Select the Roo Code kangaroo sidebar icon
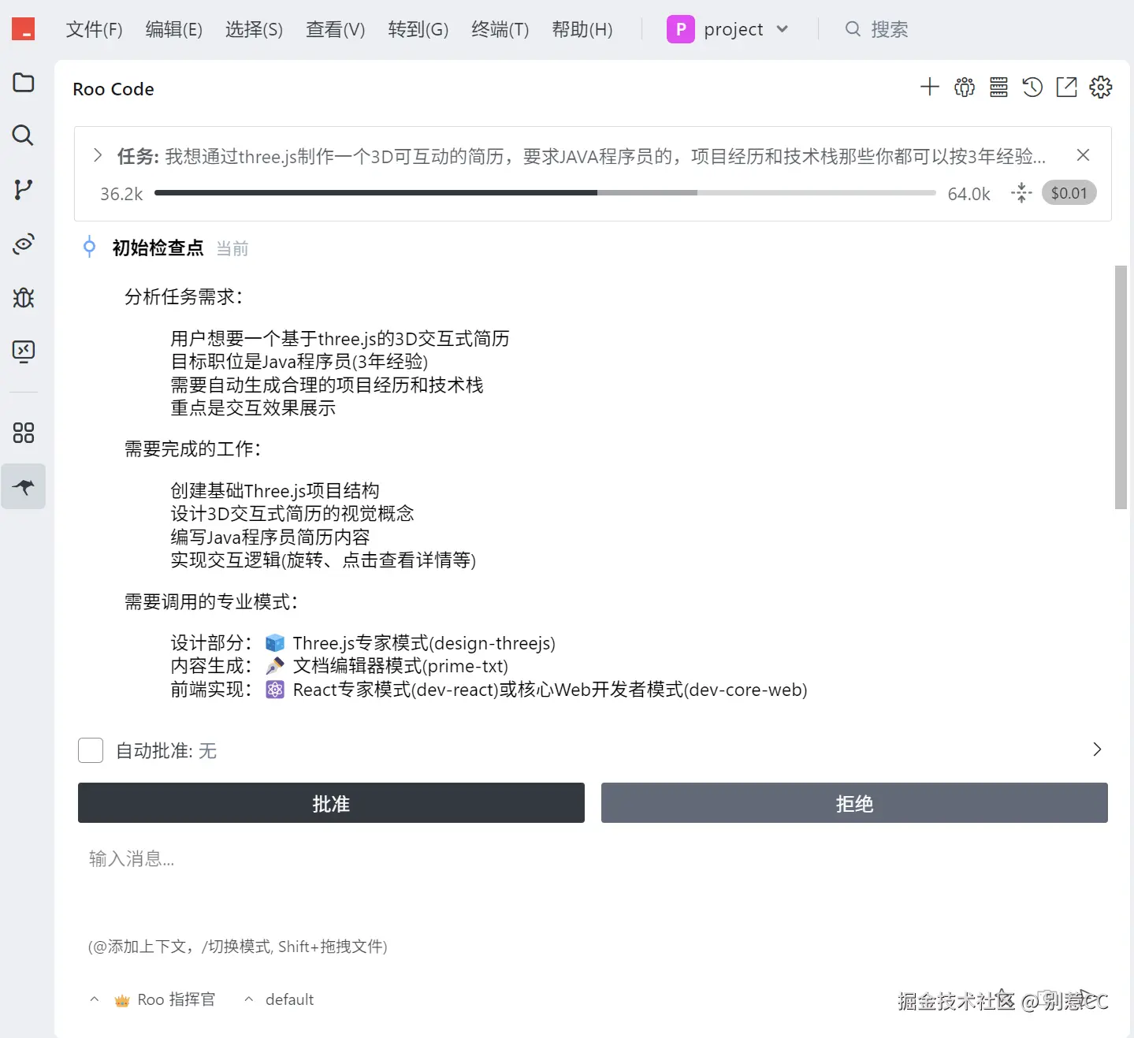 [24, 486]
